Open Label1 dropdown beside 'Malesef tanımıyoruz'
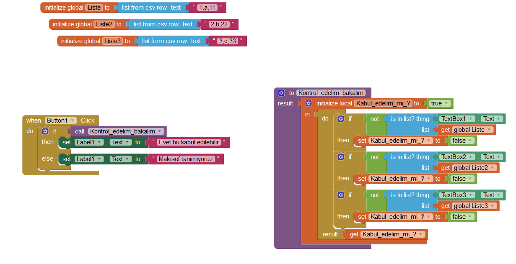 coord(89,159)
